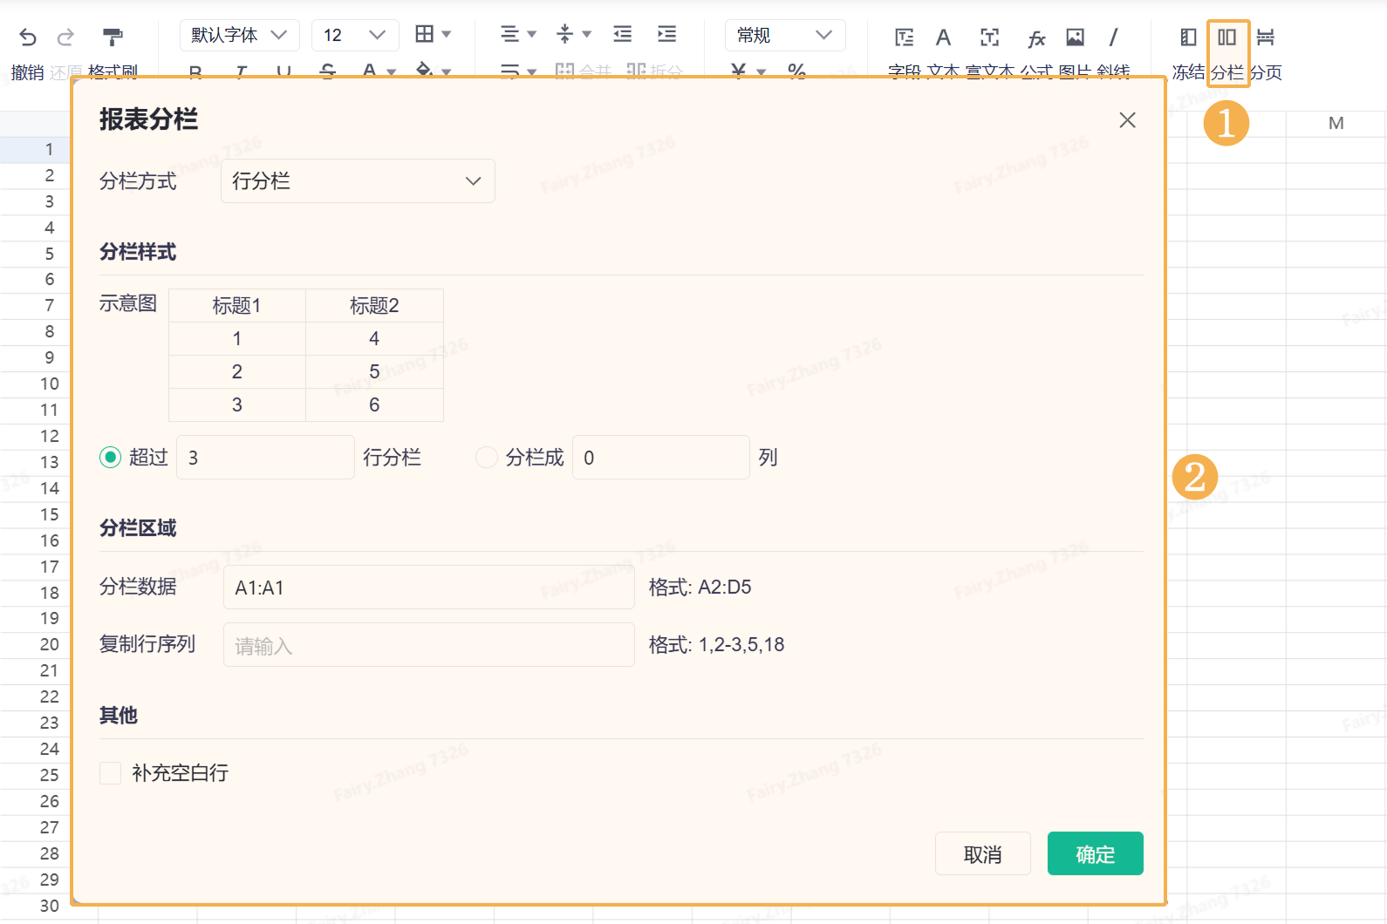Open the font size 12 dropdown
1387x924 pixels.
coord(355,35)
